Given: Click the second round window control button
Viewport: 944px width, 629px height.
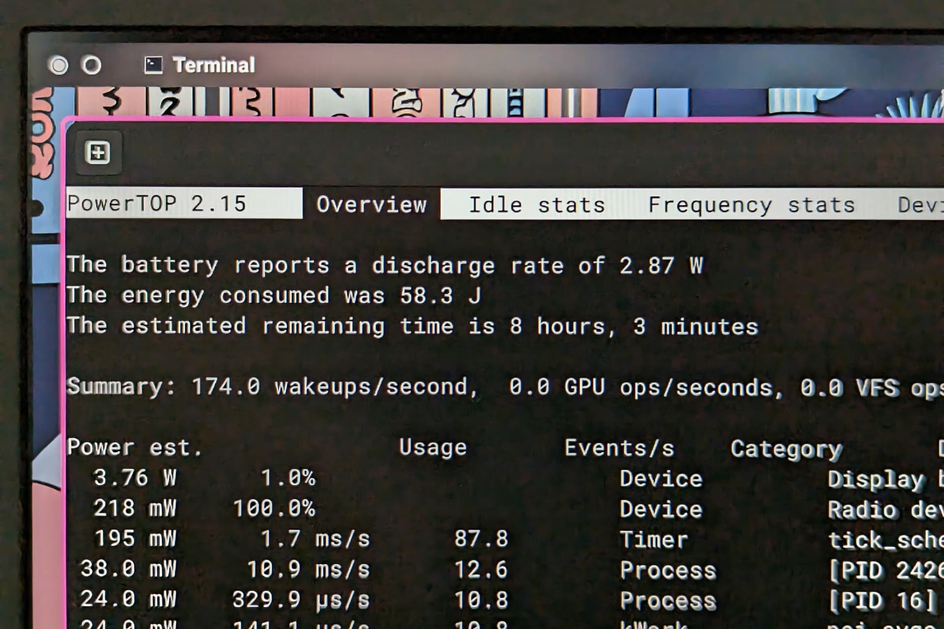Looking at the screenshot, I should coord(91,65).
